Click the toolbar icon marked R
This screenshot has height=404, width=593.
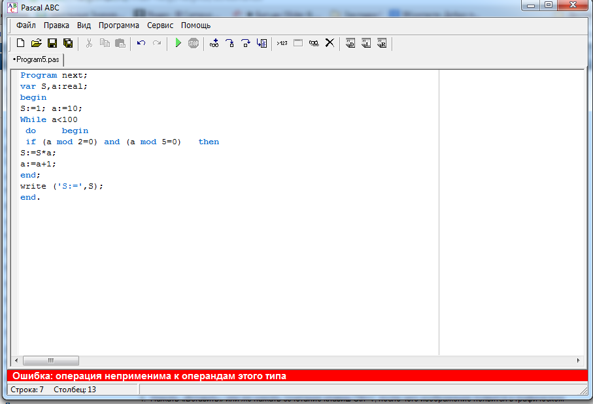point(382,43)
